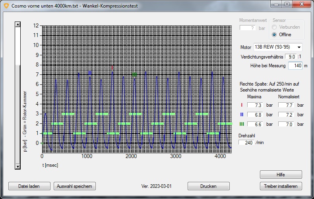Click the Höhe bei Messung field

point(295,66)
